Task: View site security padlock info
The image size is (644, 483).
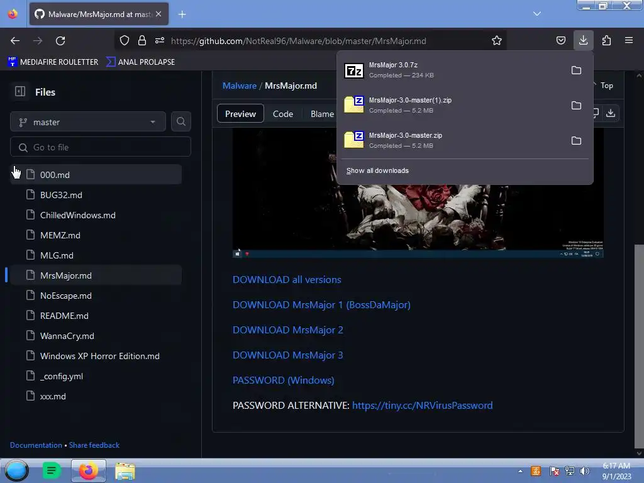Action: click(142, 40)
